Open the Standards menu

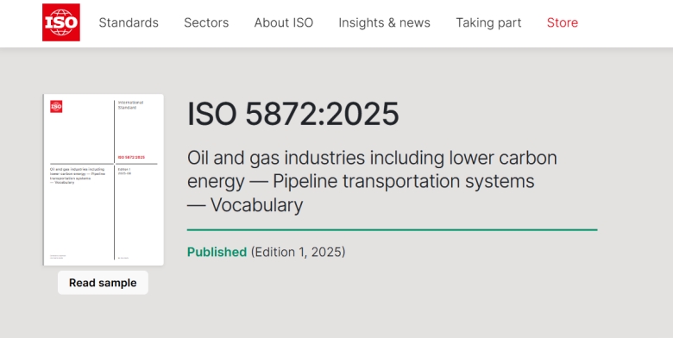click(x=129, y=22)
